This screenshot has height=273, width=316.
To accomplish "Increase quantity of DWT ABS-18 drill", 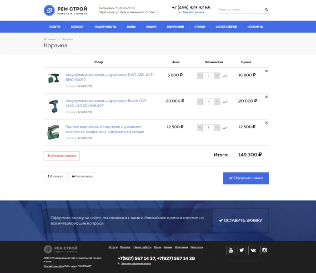I will coord(217,76).
